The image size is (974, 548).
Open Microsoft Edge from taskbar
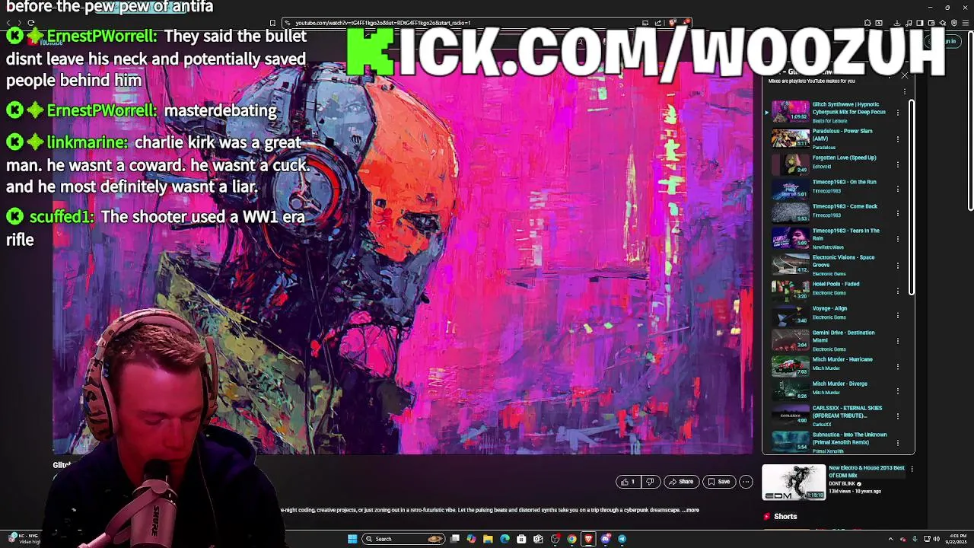click(505, 539)
